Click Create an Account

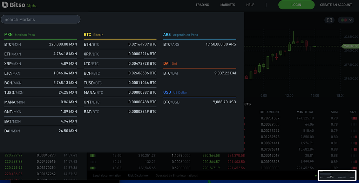pos(336,5)
